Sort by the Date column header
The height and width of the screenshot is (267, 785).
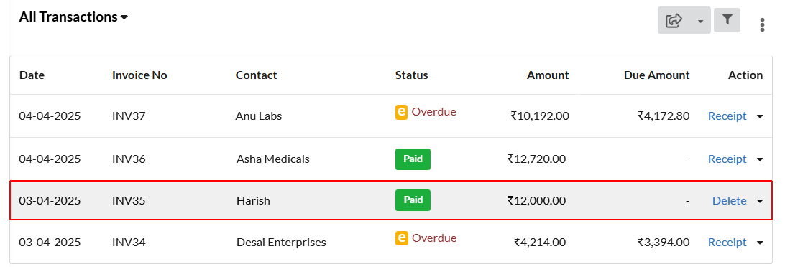click(32, 75)
